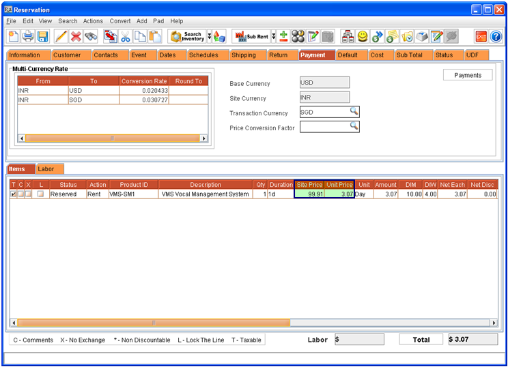
Task: Click the green plus red minus icon
Action: point(283,37)
